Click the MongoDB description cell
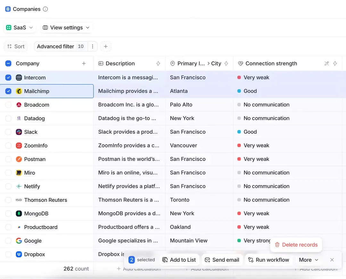 [x=129, y=214]
